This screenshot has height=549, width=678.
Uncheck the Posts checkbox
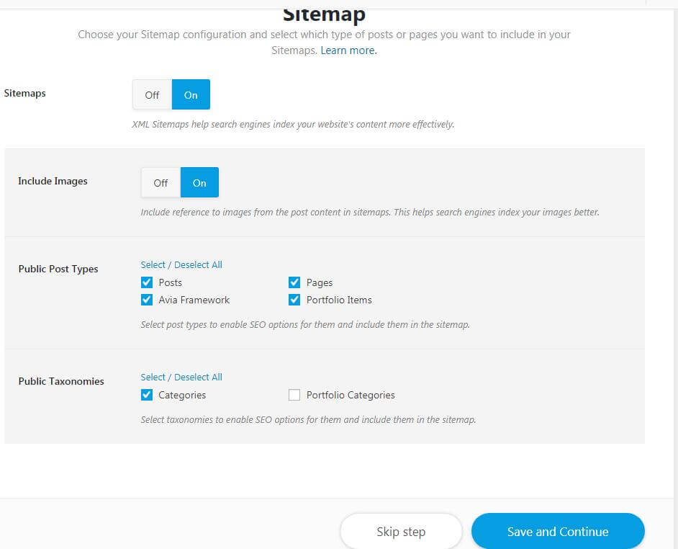tap(147, 282)
